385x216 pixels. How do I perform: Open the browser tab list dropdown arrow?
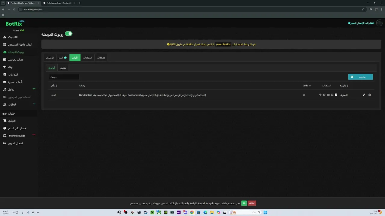pyautogui.click(x=3, y=3)
